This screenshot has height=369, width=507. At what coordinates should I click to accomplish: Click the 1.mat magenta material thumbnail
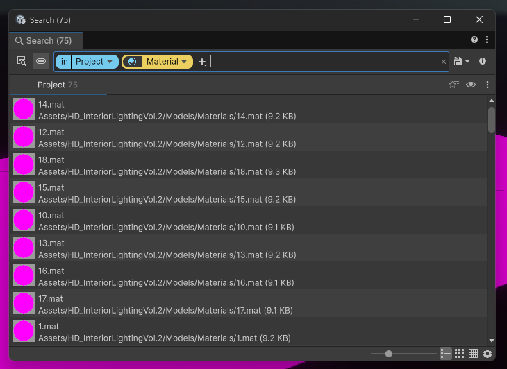click(24, 332)
